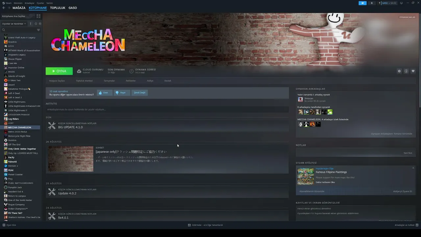Image resolution: width=421 pixels, height=237 pixels.
Task: Select Grand Theft Auto V Legacy in library
Action: pyautogui.click(x=21, y=38)
